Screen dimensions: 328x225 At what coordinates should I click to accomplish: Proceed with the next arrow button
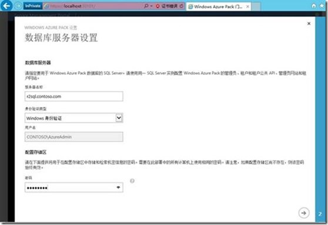[x=303, y=213]
